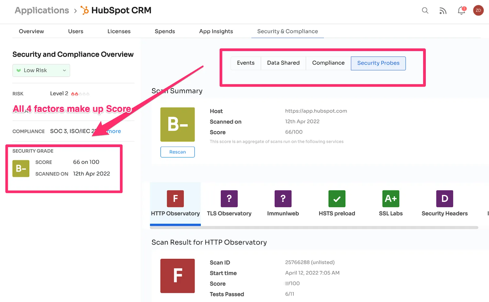Screen dimensions: 489x302
Task: Click the start time 'April 12, 2022 7:05 AM'
Action: tap(312, 273)
